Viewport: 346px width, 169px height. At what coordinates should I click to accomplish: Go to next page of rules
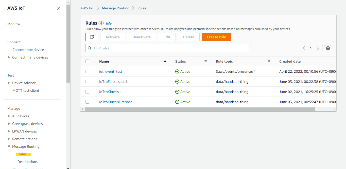pyautogui.click(x=318, y=48)
